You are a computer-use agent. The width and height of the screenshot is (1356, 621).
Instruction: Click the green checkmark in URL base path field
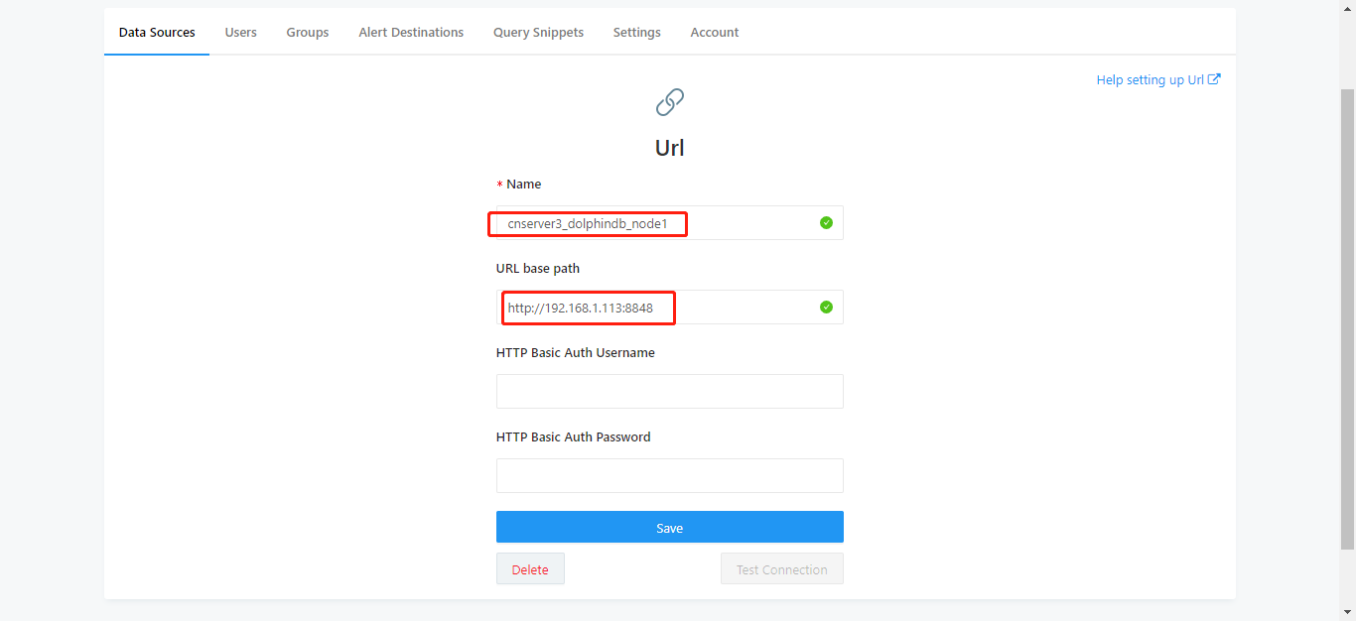point(826,308)
